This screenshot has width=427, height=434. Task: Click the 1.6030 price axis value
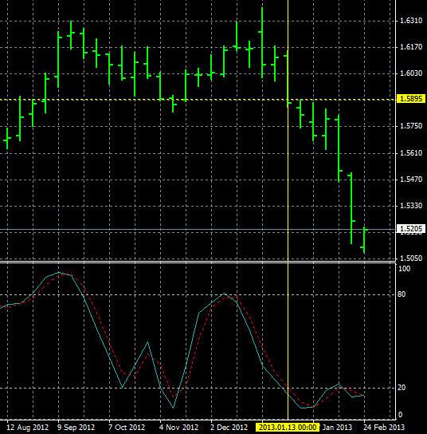point(411,73)
